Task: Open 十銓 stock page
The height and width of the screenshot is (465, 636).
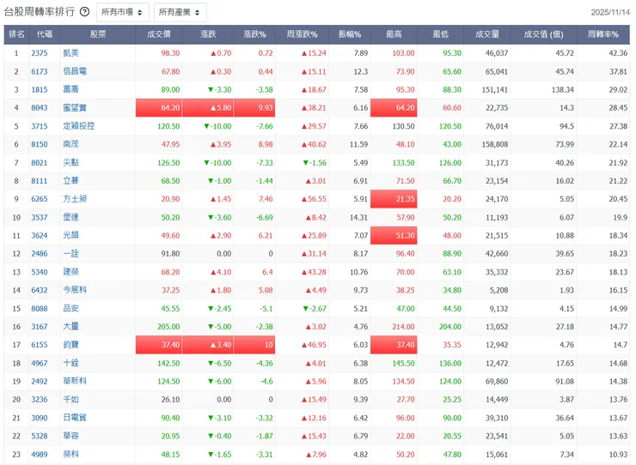Action: tap(71, 363)
